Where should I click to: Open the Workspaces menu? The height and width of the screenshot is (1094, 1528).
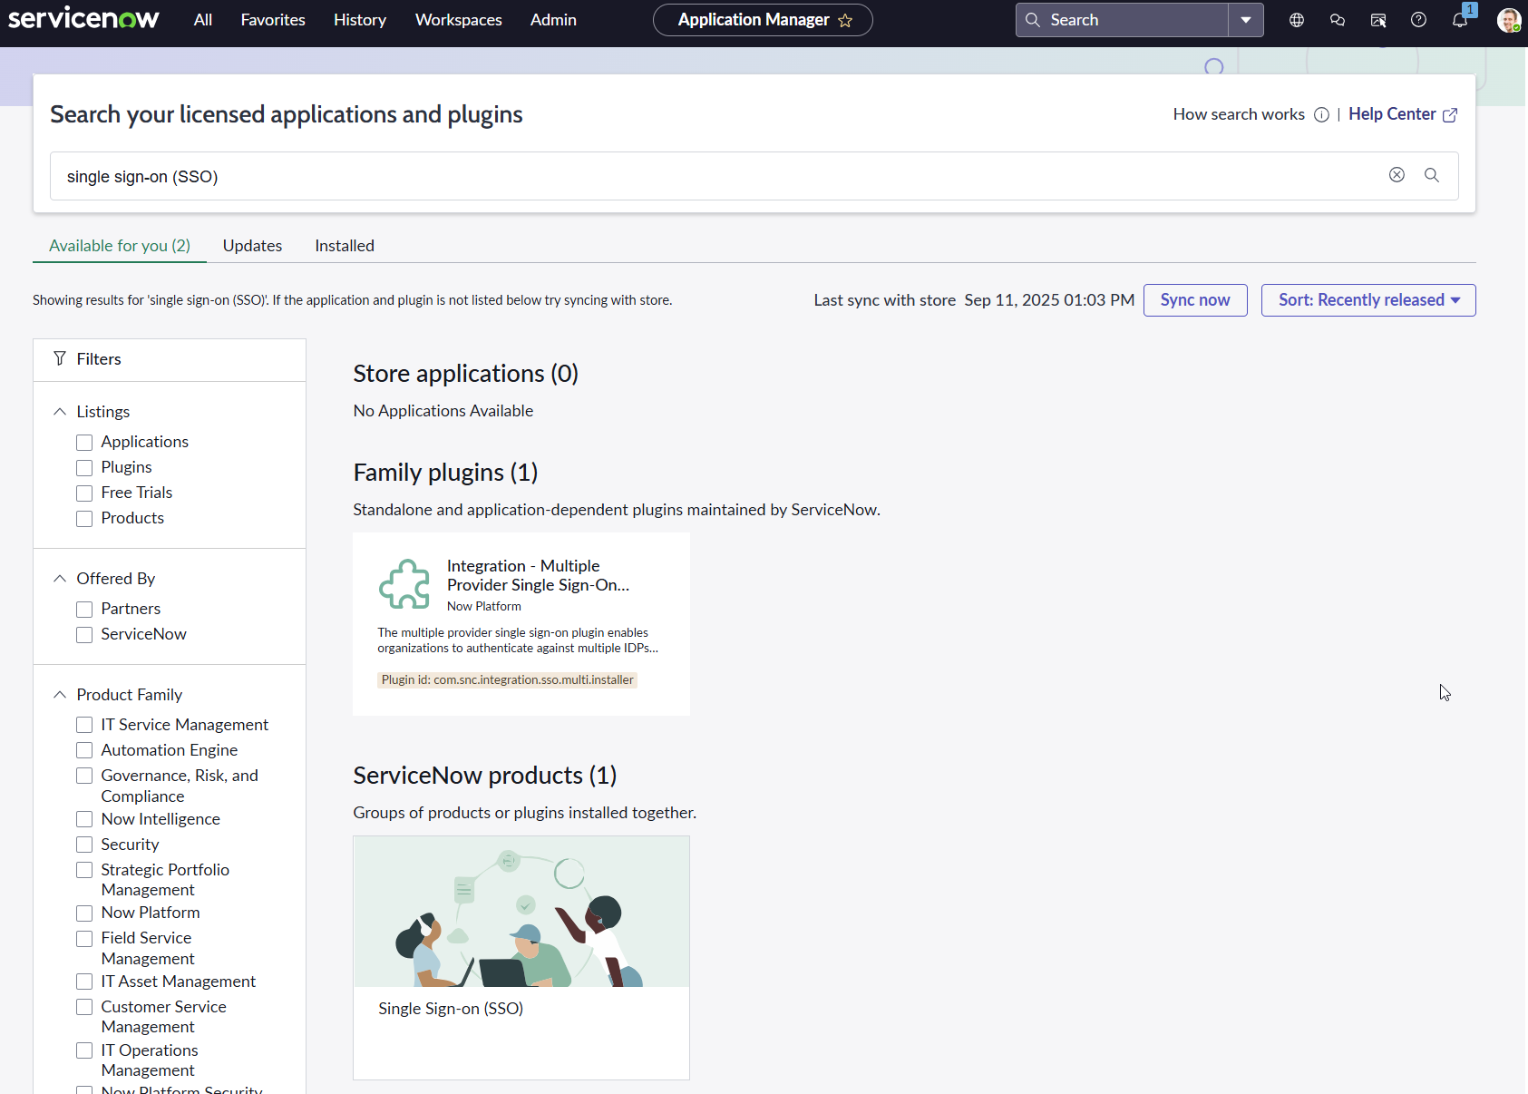click(458, 20)
